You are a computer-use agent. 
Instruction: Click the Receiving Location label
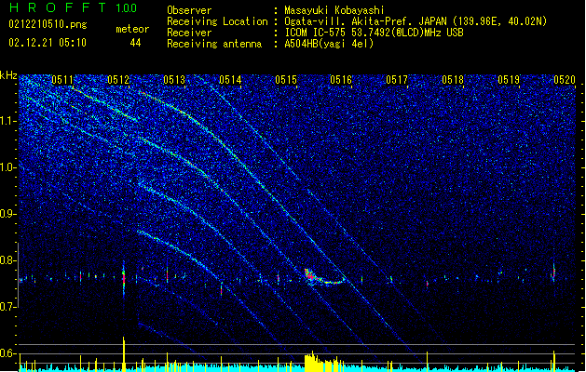[x=217, y=21]
